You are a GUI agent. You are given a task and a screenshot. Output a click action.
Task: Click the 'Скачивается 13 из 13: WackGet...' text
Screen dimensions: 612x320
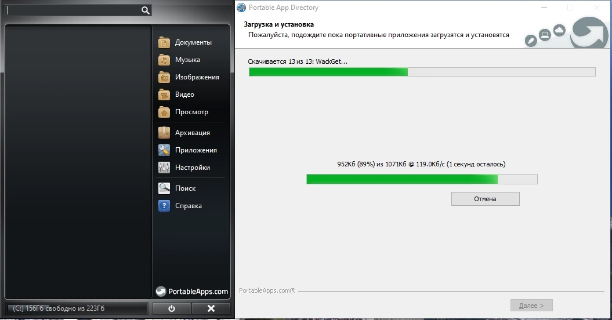click(x=298, y=61)
